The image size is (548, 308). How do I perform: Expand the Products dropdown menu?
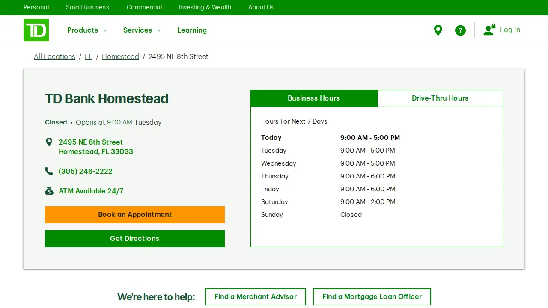87,30
